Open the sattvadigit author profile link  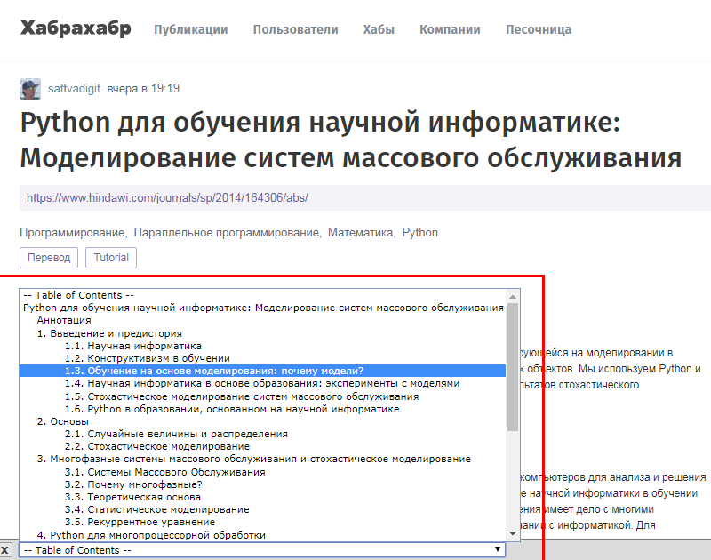(x=74, y=88)
